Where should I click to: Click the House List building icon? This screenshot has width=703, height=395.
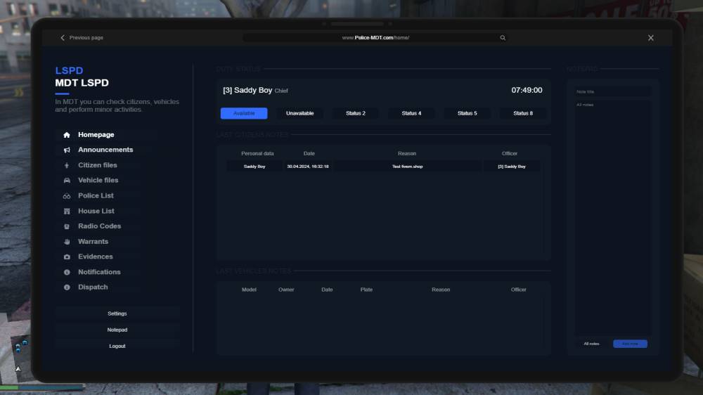point(67,211)
